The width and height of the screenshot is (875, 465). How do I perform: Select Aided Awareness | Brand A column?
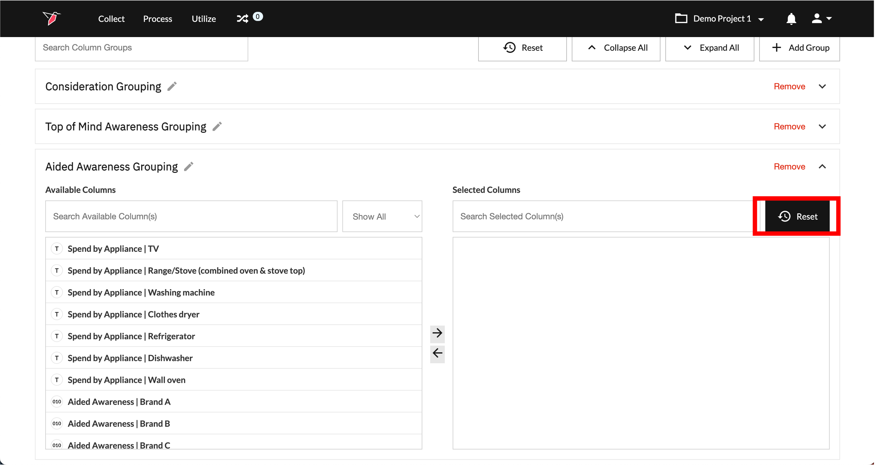(119, 402)
